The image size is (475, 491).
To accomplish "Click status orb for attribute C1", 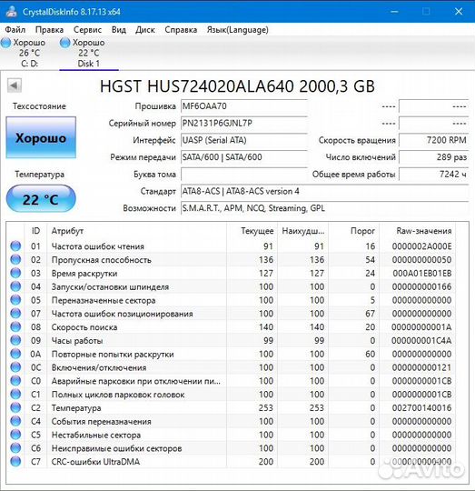I will pyautogui.click(x=15, y=394).
